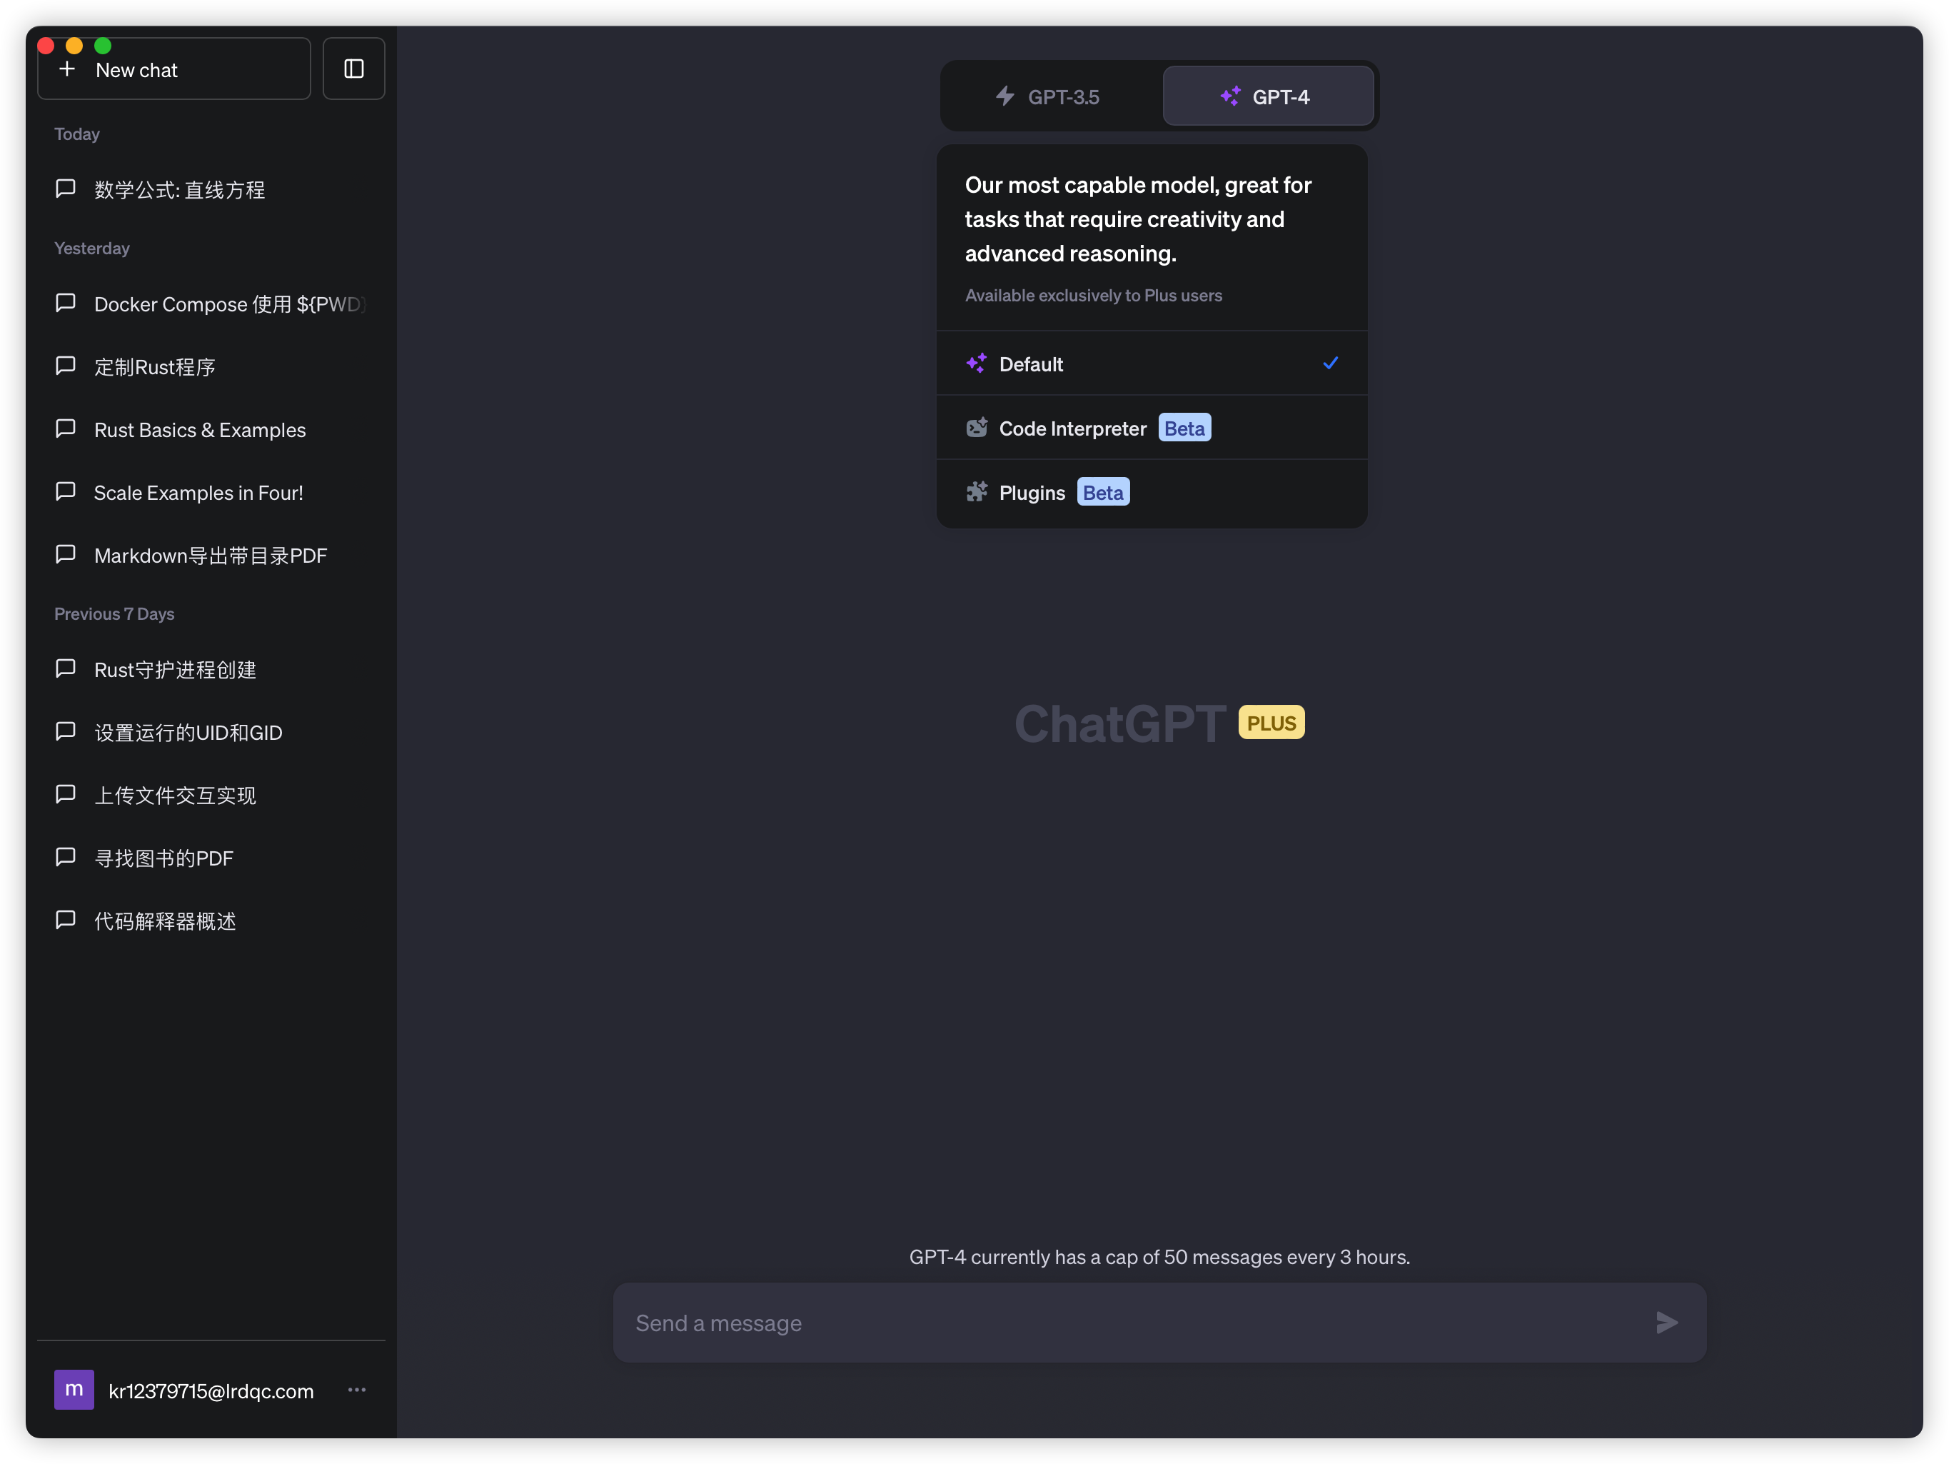
Task: Select Plugins mode
Action: [x=1152, y=492]
